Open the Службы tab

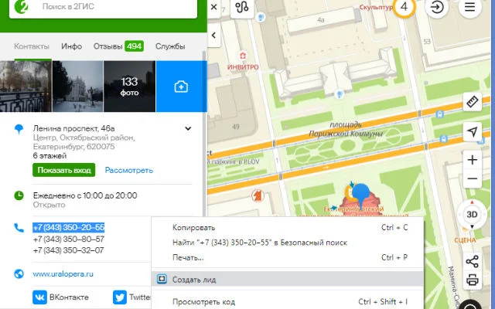pyautogui.click(x=170, y=46)
